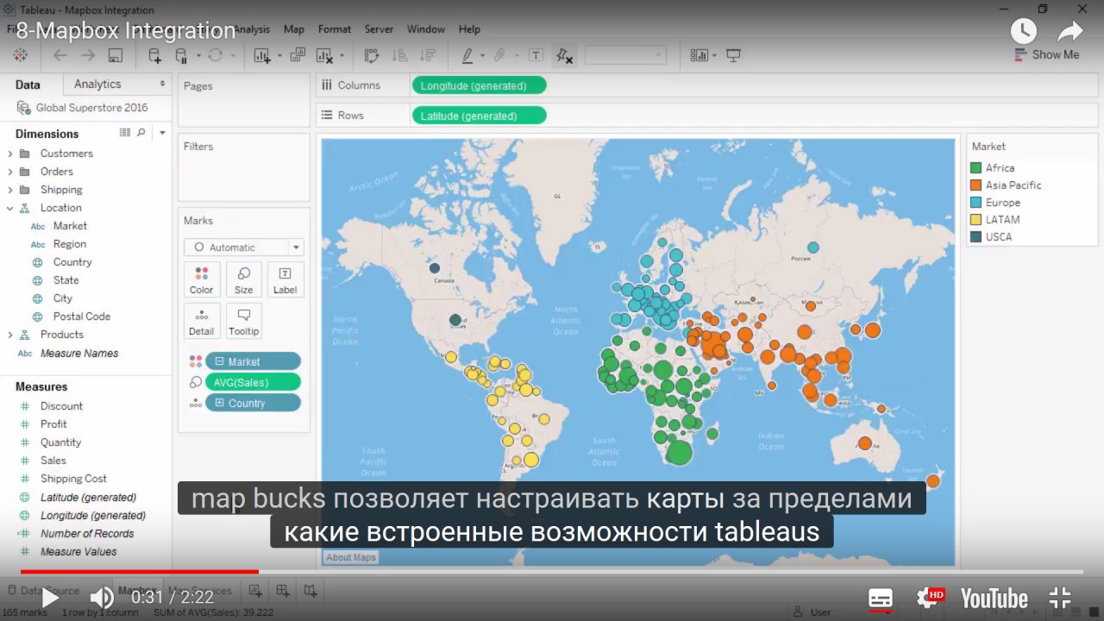
Task: Click the Asia Pacific orange legend swatch
Action: (976, 185)
